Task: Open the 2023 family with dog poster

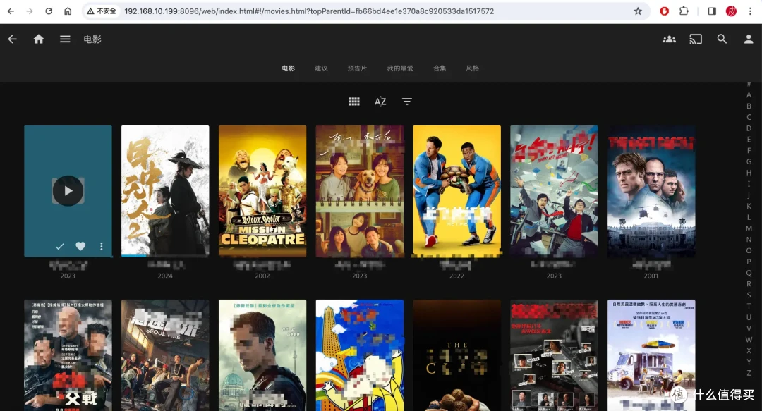Action: click(360, 191)
